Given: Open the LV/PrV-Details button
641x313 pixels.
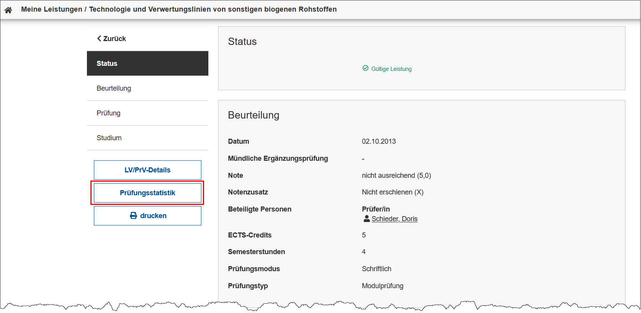Looking at the screenshot, I should tap(147, 170).
